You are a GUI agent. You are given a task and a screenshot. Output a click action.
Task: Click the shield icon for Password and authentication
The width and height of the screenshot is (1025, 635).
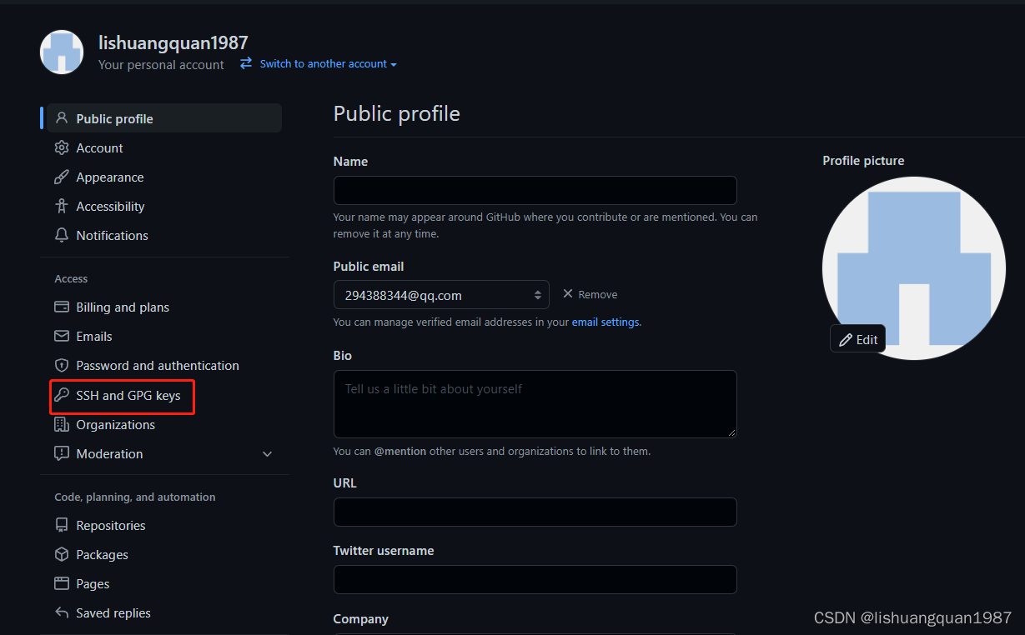click(x=61, y=366)
